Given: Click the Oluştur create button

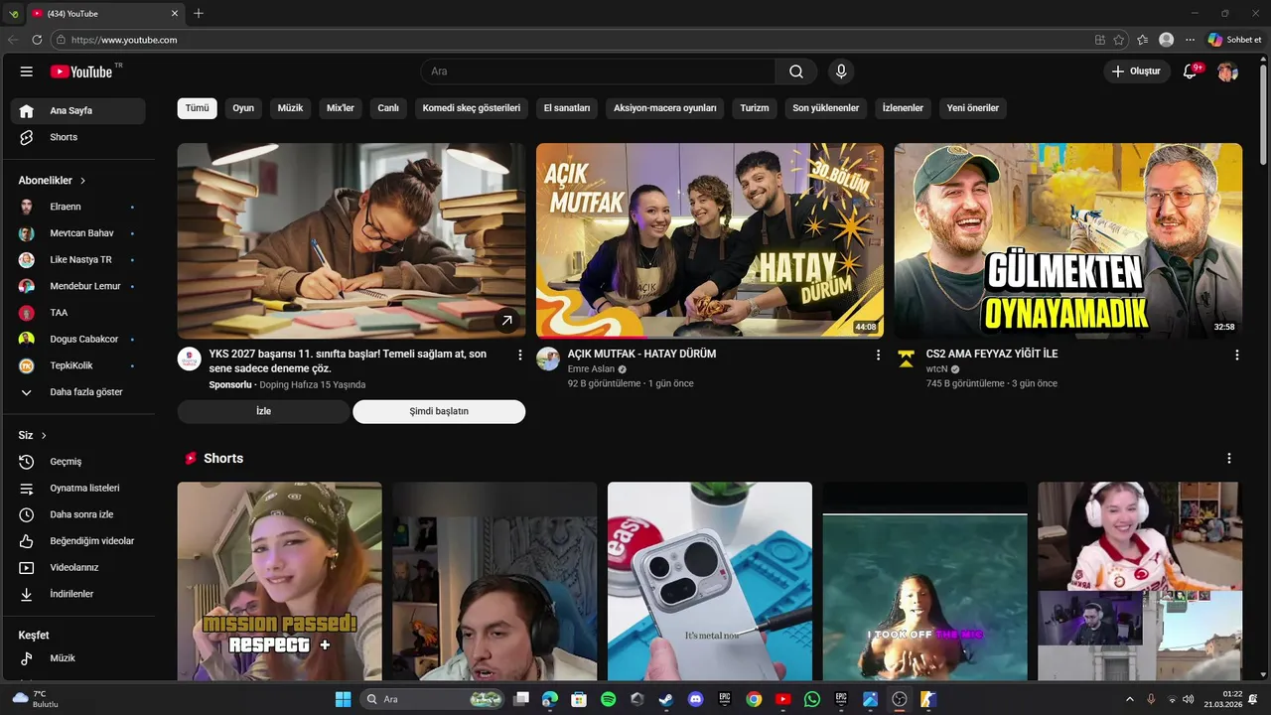Looking at the screenshot, I should [1137, 71].
